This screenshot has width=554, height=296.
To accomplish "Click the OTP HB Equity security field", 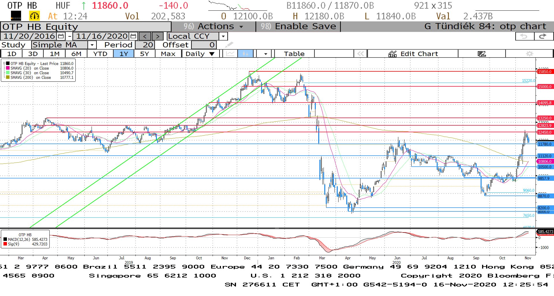I will tap(86, 27).
